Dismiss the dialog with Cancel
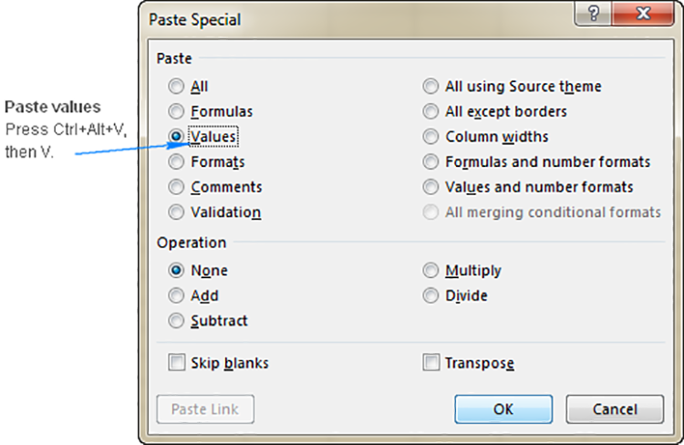684x445 pixels. coord(615,409)
